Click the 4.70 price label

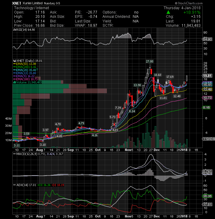58,124
